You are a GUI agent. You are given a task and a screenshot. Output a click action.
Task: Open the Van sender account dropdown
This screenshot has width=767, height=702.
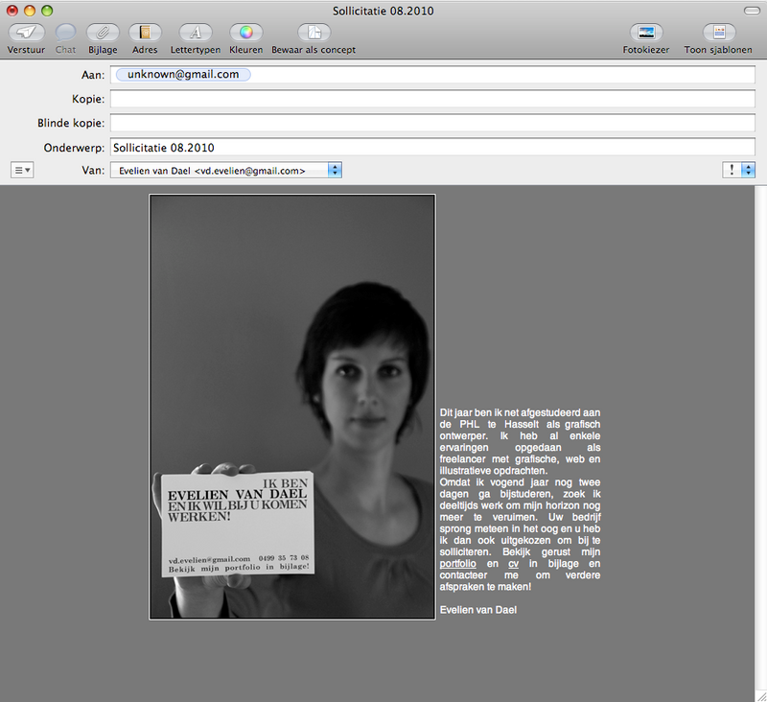tap(226, 171)
